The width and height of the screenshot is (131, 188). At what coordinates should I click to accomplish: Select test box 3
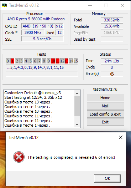click(21, 61)
